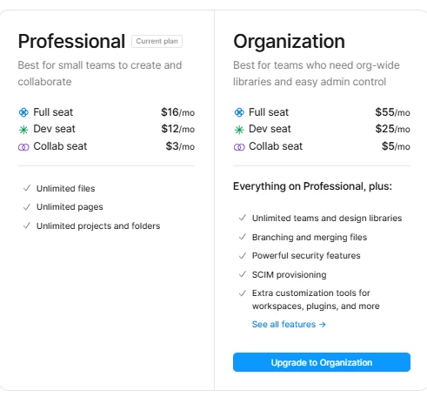
Task: Click Unlimited projects and folders feature
Action: (98, 225)
